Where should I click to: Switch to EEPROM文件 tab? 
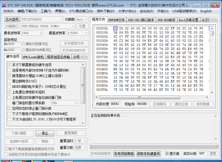coord(117,20)
